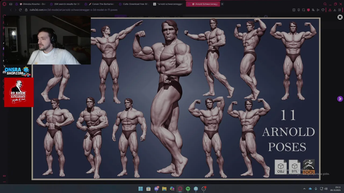The width and height of the screenshot is (344, 193).
Task: Open File Explorer from the taskbar
Action: pyautogui.click(x=164, y=189)
